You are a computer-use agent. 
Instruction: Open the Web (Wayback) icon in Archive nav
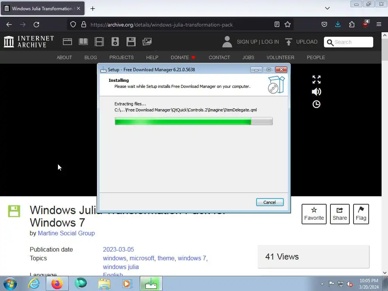[x=67, y=42]
